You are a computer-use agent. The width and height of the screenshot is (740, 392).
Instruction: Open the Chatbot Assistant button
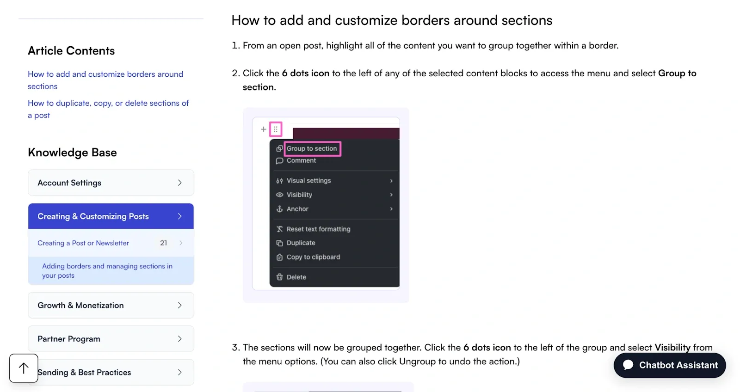point(670,365)
